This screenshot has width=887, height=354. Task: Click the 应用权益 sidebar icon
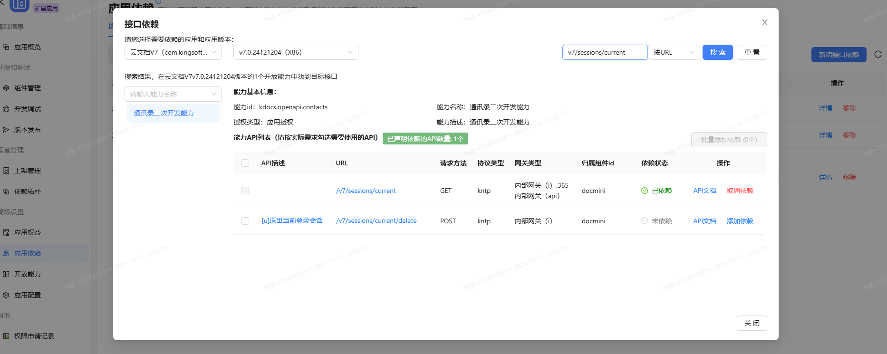(x=6, y=232)
